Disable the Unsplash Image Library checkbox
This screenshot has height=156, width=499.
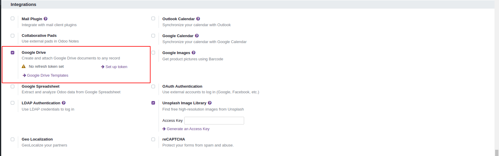153,103
